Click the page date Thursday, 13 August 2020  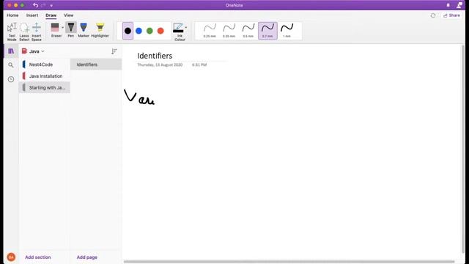click(160, 65)
